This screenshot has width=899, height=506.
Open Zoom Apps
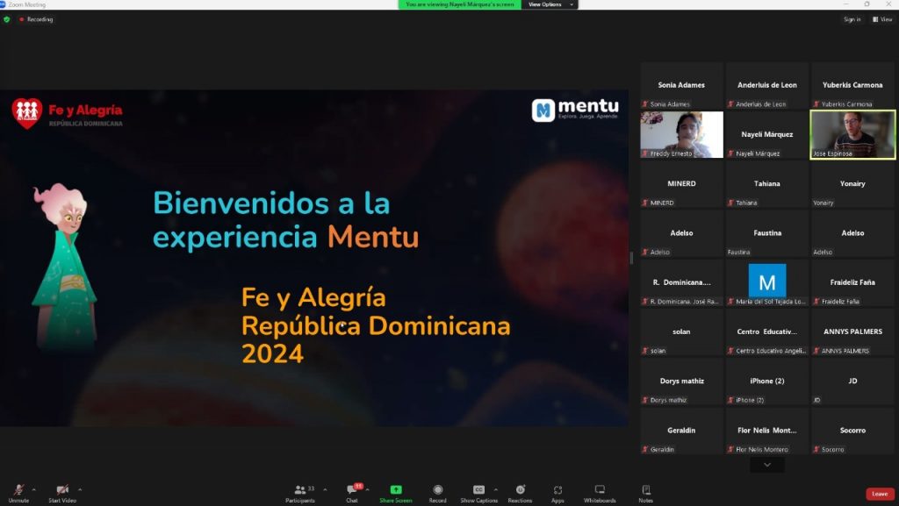tap(557, 491)
